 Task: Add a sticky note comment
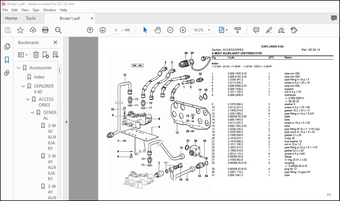[256, 30]
